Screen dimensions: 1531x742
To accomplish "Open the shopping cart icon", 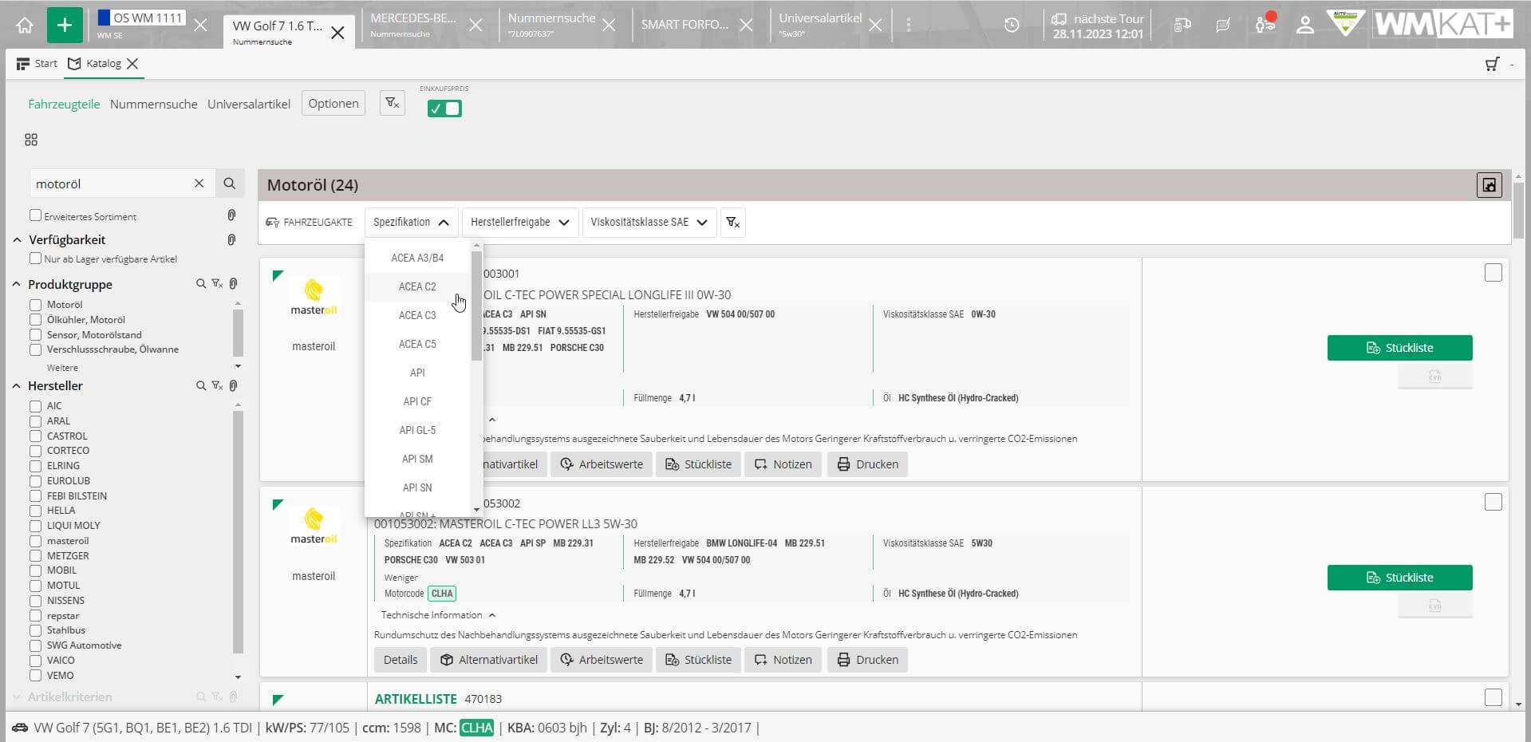I will (x=1492, y=64).
